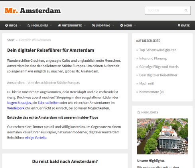
Task: Click the info circle icon beside Infos
Action: 6,25
